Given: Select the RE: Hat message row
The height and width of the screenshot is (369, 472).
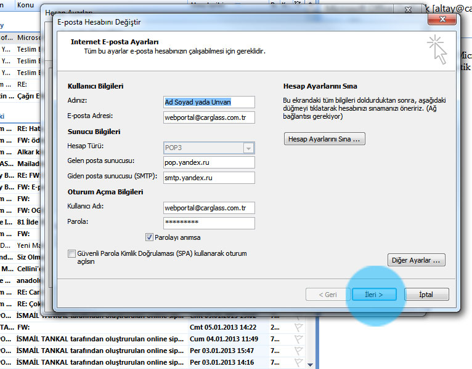Looking at the screenshot, I should [x=20, y=129].
